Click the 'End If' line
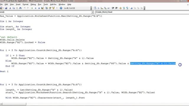 click(10, 66)
